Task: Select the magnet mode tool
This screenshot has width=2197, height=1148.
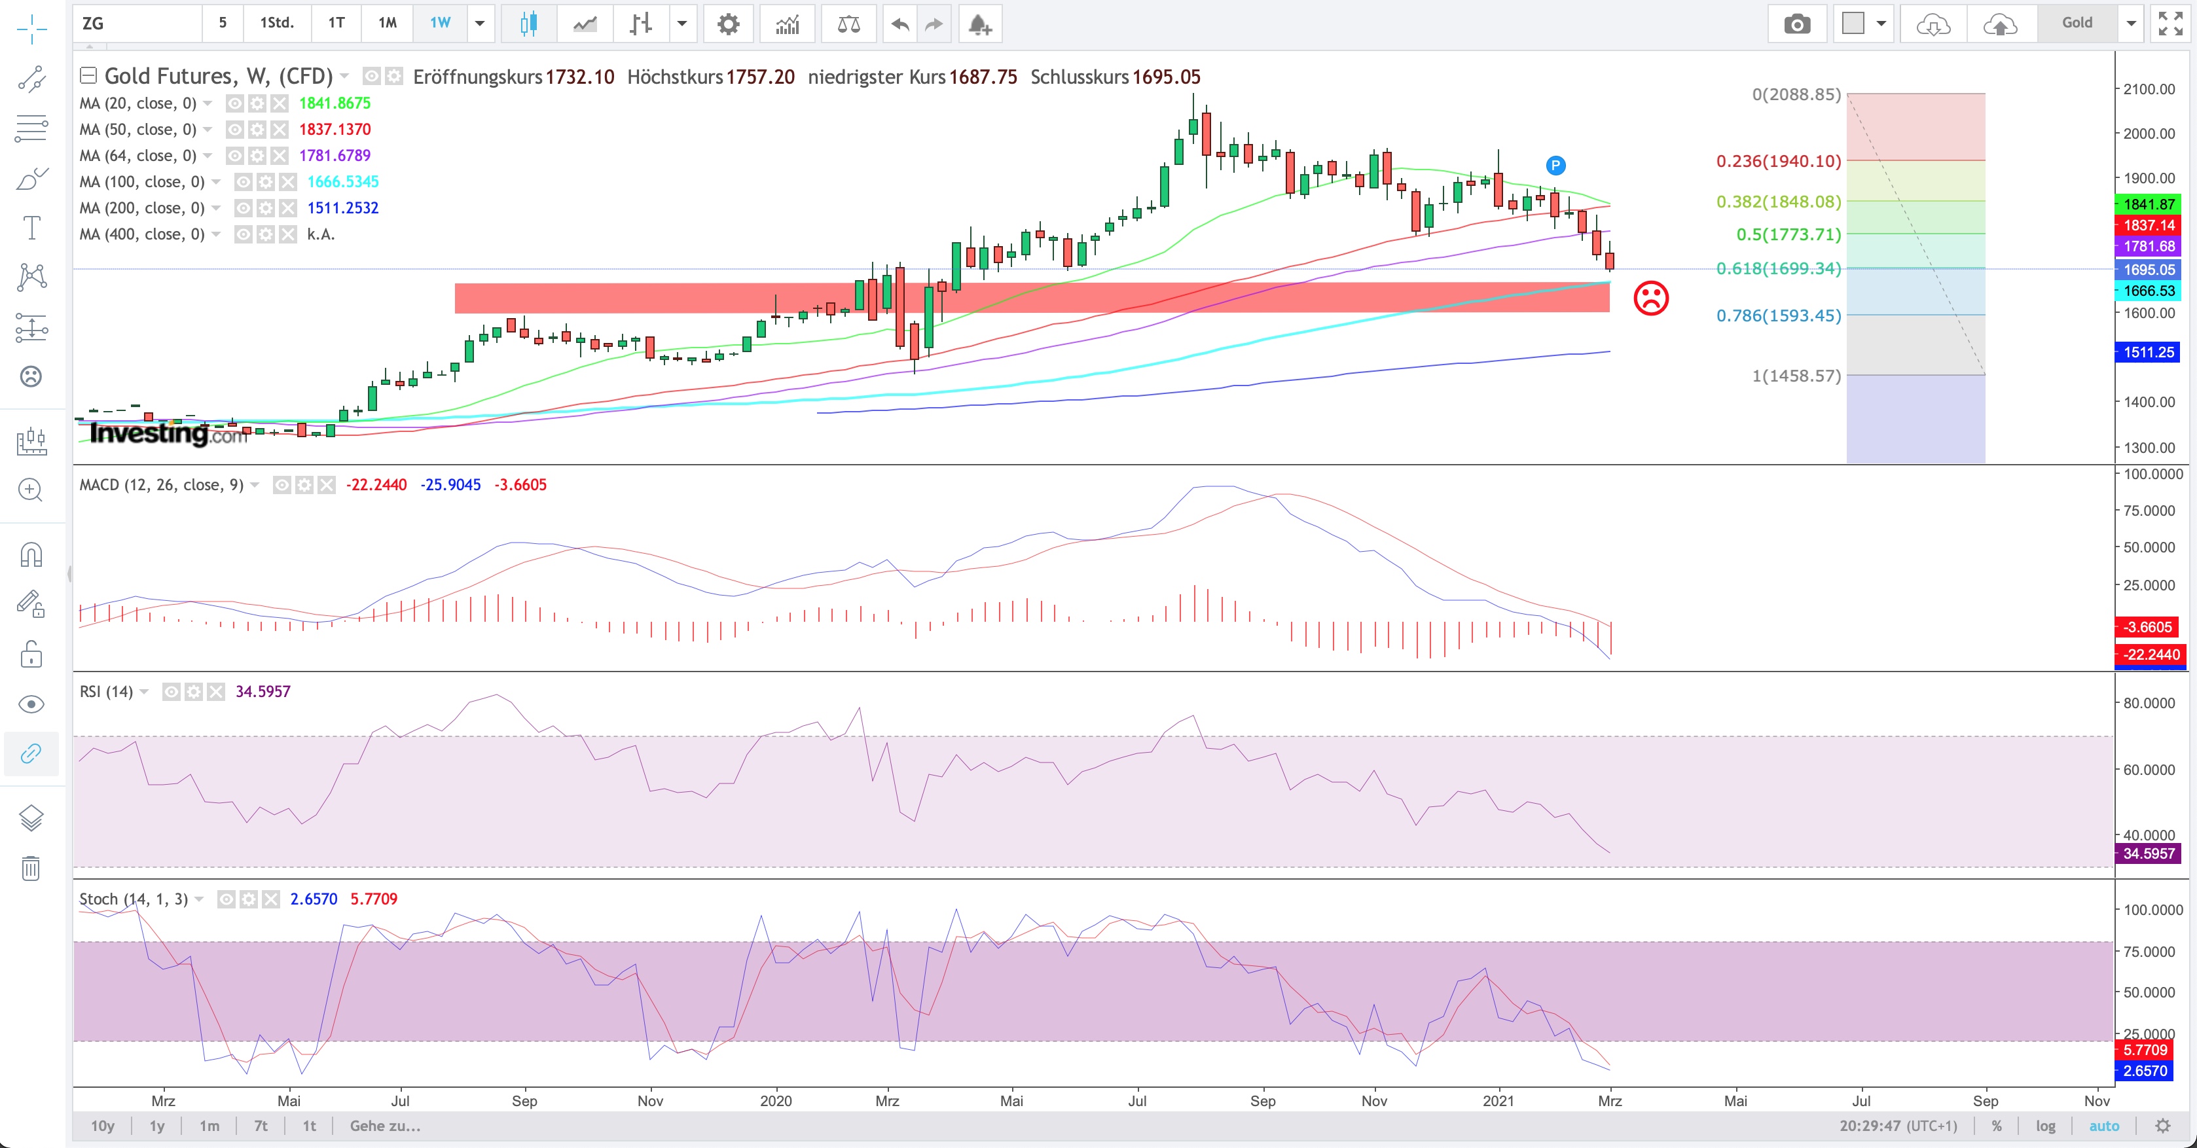Action: tap(31, 555)
